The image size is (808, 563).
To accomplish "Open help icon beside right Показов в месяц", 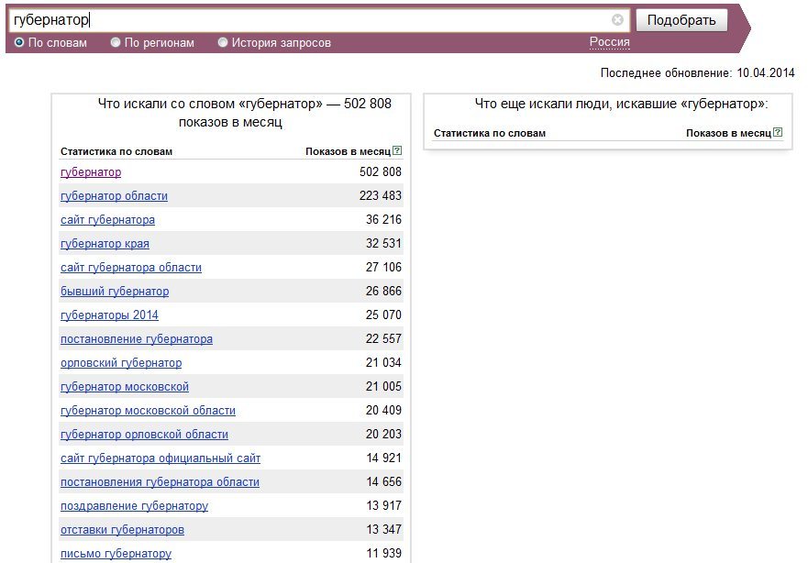I will (x=778, y=132).
